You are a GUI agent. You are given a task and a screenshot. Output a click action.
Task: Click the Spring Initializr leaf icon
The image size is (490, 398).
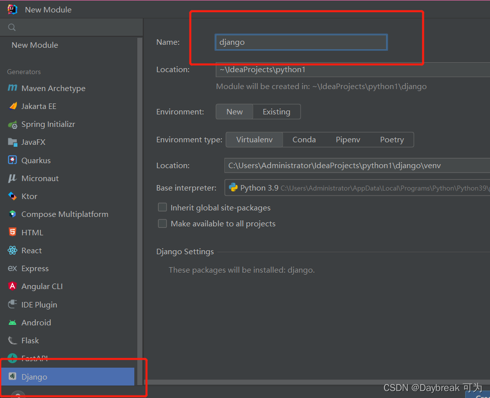[x=12, y=125]
